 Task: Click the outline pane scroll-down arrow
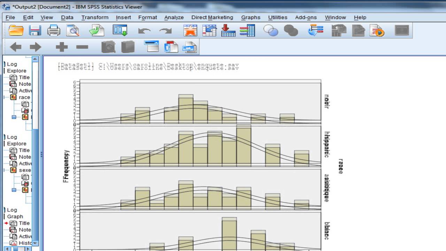tap(35, 243)
